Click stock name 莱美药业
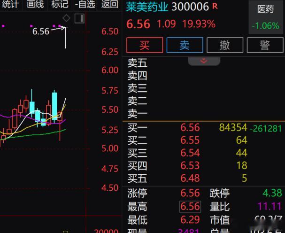285x233 pixels. click(x=147, y=7)
